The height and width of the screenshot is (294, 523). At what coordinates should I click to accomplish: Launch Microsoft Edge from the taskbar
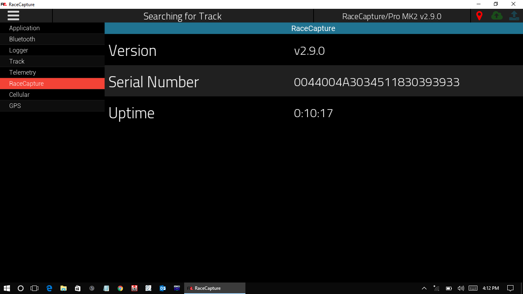pos(49,288)
